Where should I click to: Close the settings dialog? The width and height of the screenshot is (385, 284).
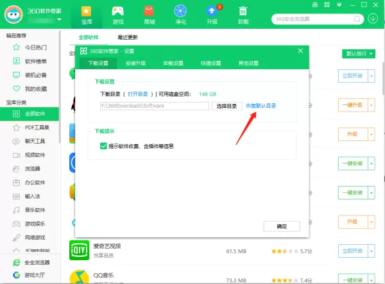click(x=300, y=51)
